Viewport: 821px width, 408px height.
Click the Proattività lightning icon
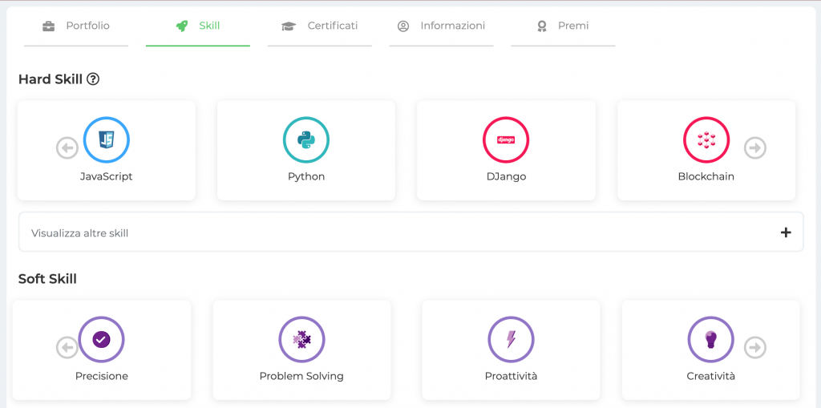(511, 339)
